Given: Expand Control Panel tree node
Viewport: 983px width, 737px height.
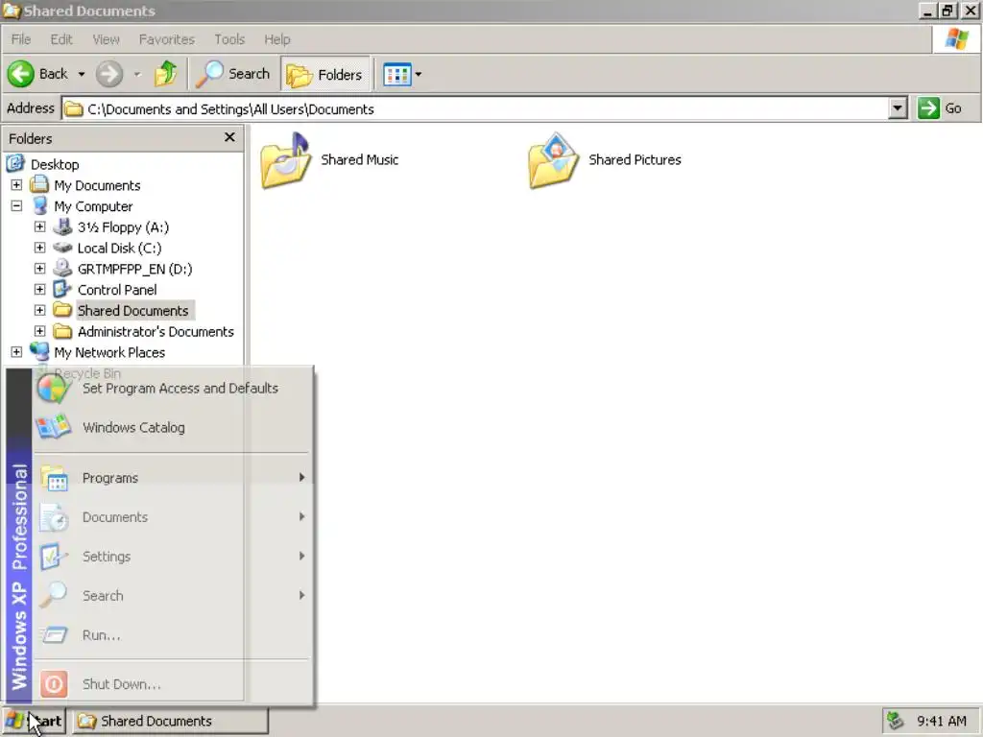Looking at the screenshot, I should [x=39, y=290].
